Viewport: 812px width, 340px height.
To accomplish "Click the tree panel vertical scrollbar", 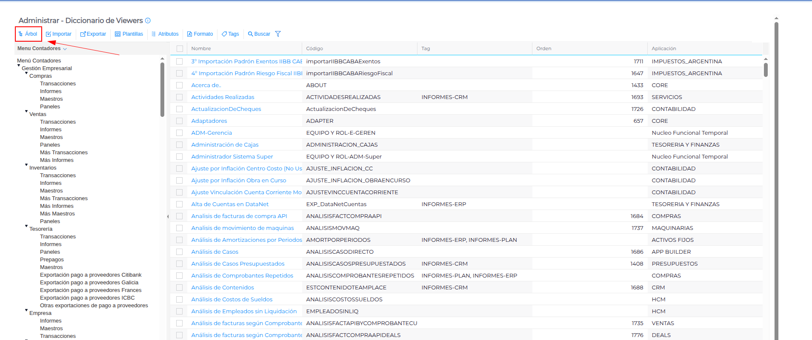I will [x=162, y=89].
